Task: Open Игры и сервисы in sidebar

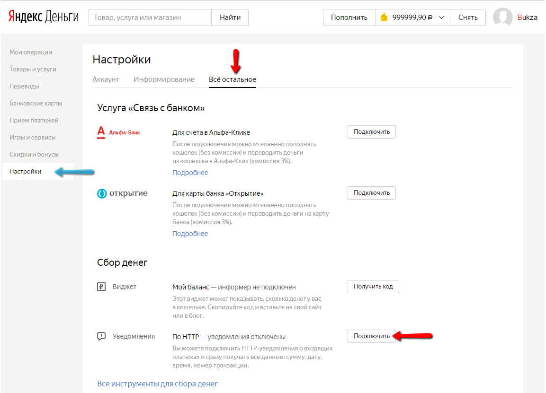Action: (x=32, y=137)
